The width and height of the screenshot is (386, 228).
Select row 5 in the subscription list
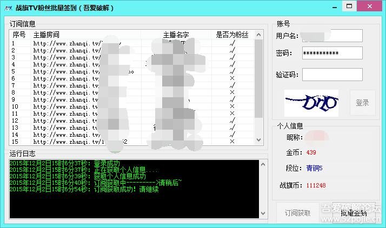(132, 71)
